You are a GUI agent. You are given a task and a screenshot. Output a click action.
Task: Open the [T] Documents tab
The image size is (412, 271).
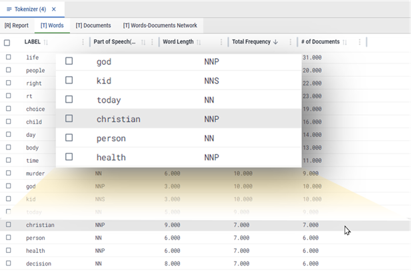coord(93,25)
